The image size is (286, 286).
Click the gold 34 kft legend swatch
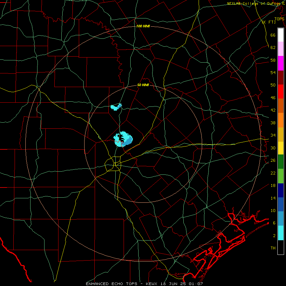[281, 134]
